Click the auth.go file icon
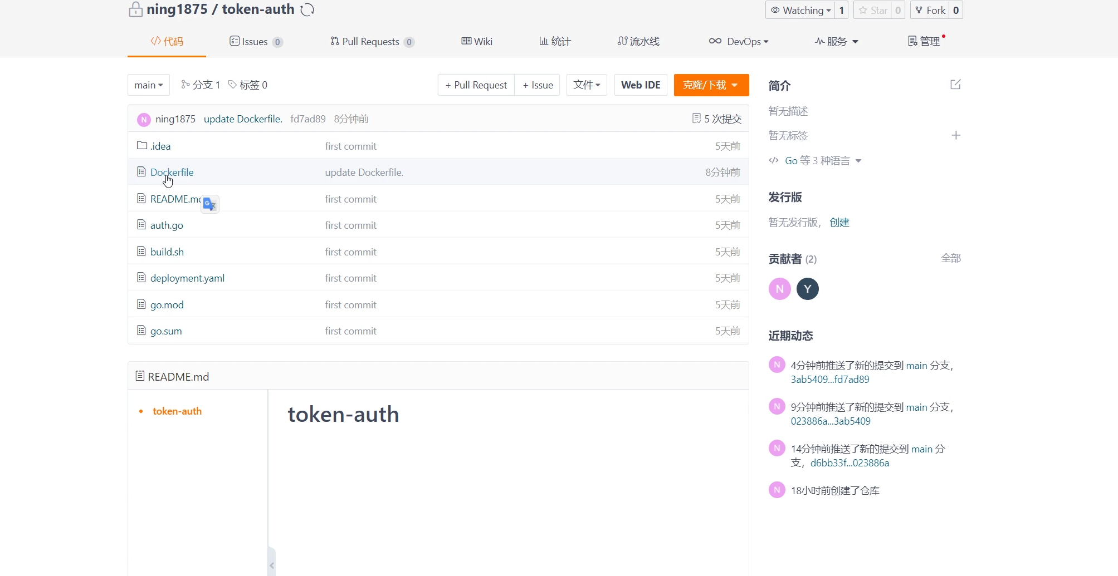 141,225
